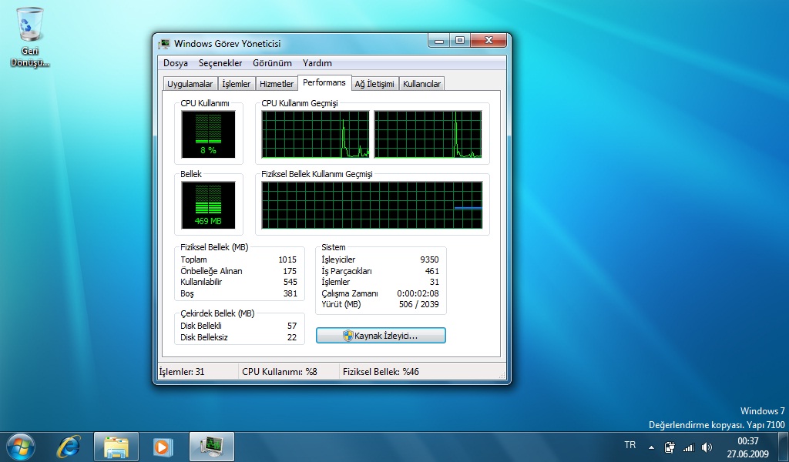This screenshot has height=462, width=789.
Task: Switch to the İşlemler tab
Action: click(237, 84)
